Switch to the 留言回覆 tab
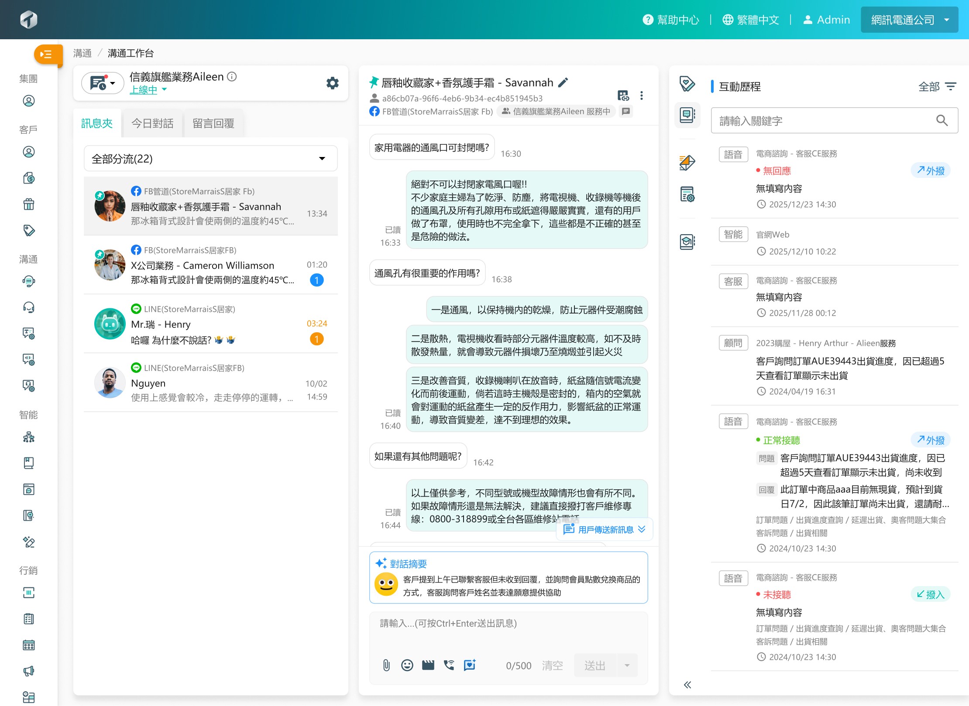The width and height of the screenshot is (969, 706). pyautogui.click(x=213, y=123)
